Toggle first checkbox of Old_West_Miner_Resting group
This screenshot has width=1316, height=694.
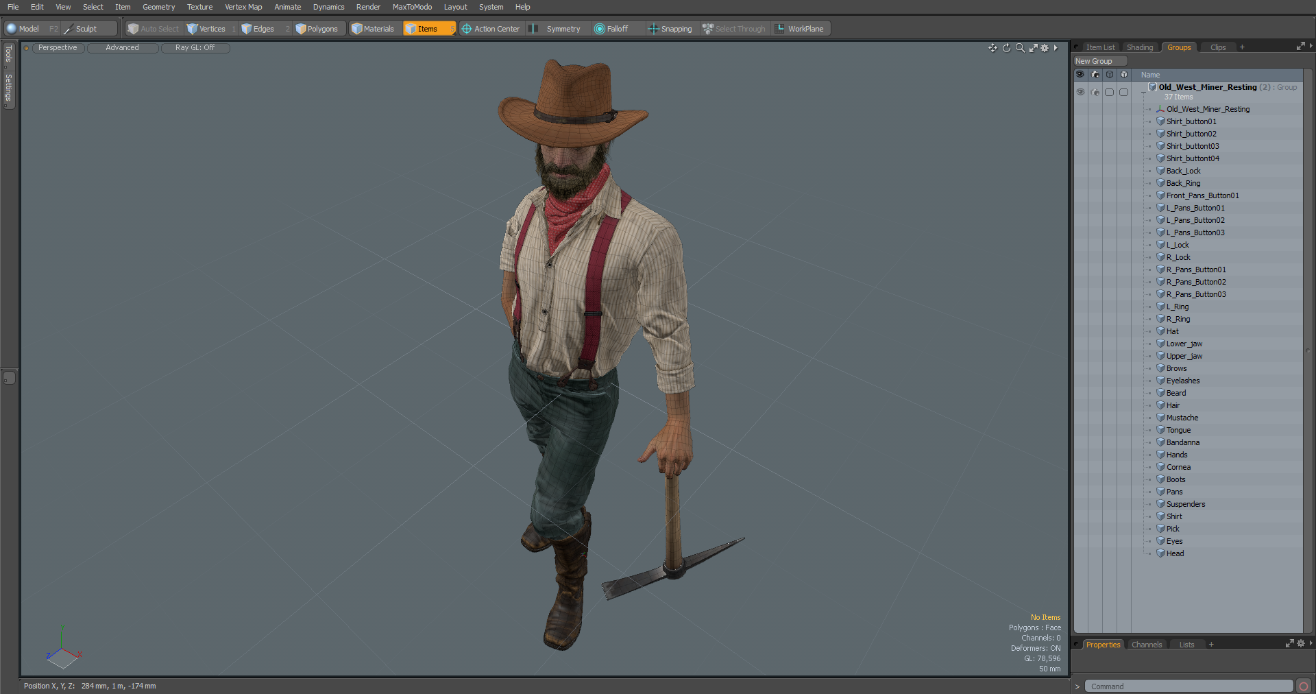tap(1109, 92)
